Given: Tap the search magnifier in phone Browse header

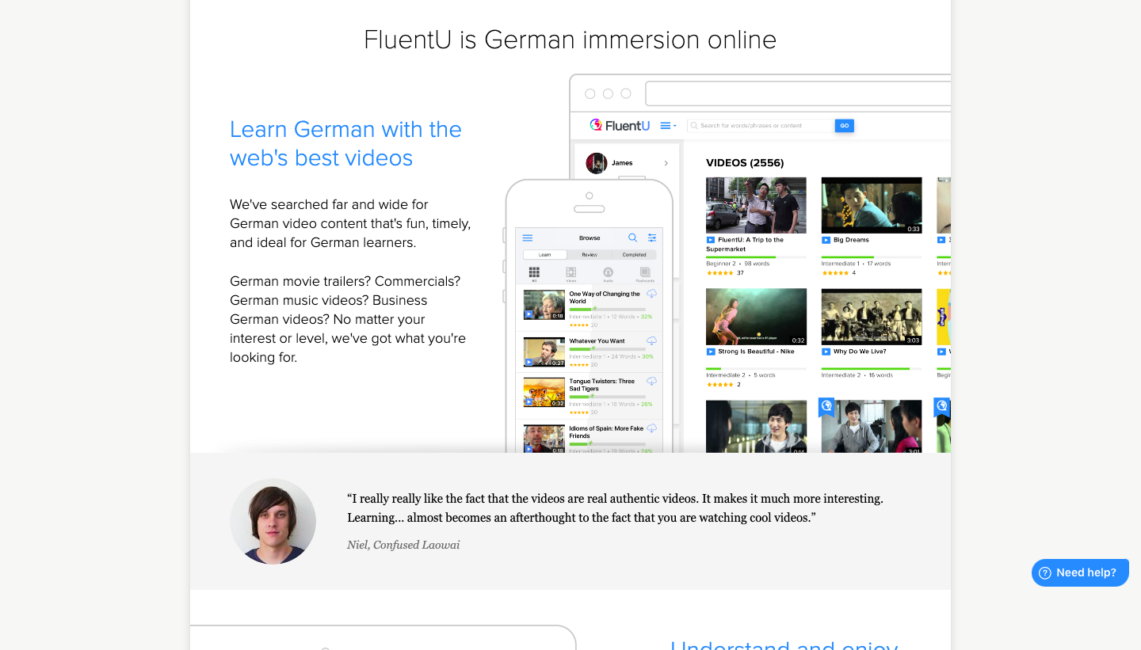Looking at the screenshot, I should coord(632,238).
